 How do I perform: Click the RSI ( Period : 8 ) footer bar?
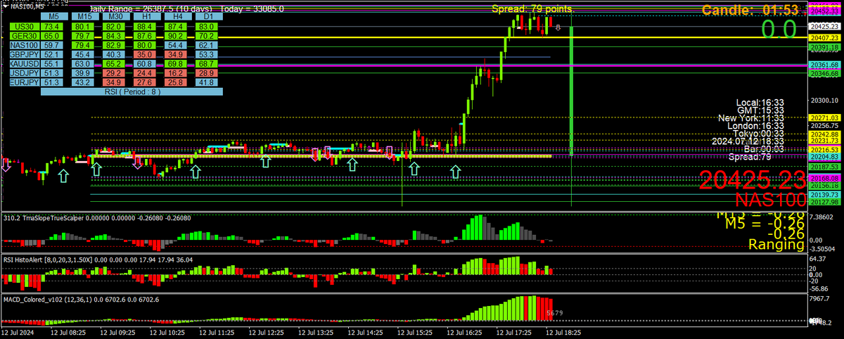[x=131, y=91]
